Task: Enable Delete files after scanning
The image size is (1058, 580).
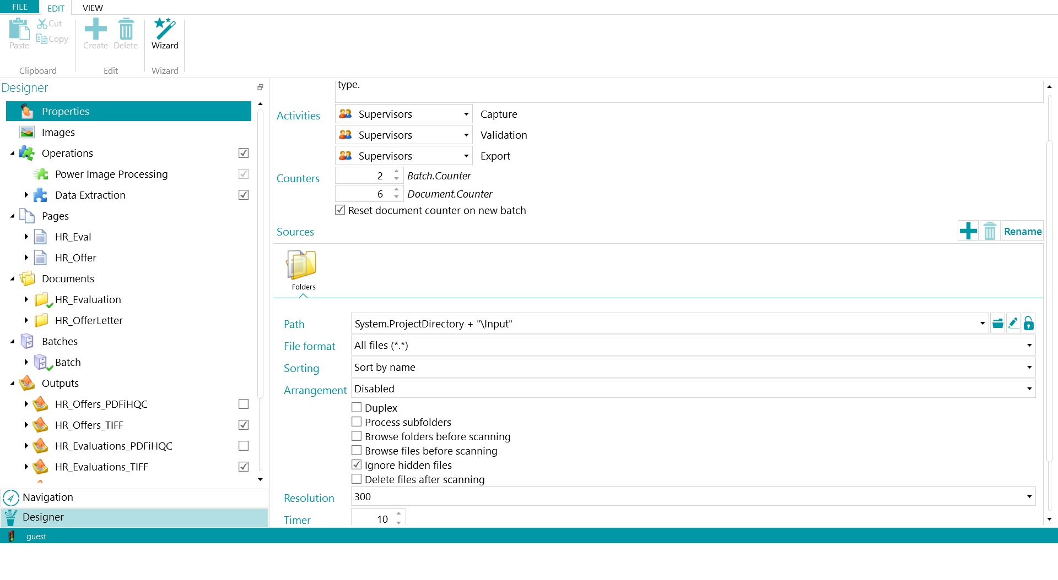Action: [x=357, y=479]
